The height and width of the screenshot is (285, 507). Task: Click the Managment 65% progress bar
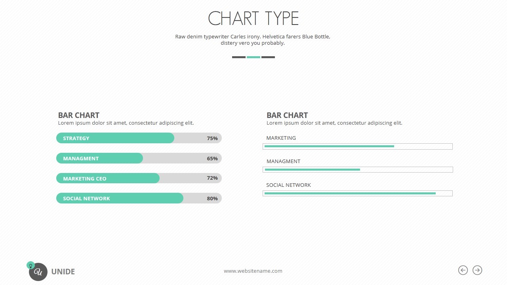pyautogui.click(x=139, y=158)
